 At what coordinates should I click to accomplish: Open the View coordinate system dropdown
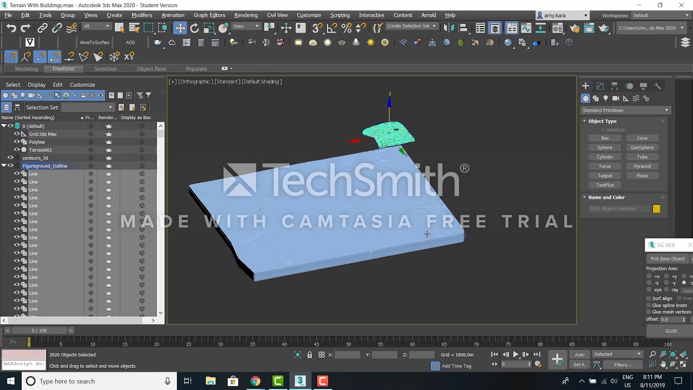pyautogui.click(x=246, y=26)
